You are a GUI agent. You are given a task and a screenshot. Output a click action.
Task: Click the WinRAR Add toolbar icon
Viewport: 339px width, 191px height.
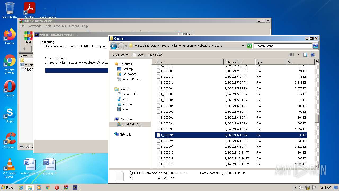pyautogui.click(x=28, y=37)
